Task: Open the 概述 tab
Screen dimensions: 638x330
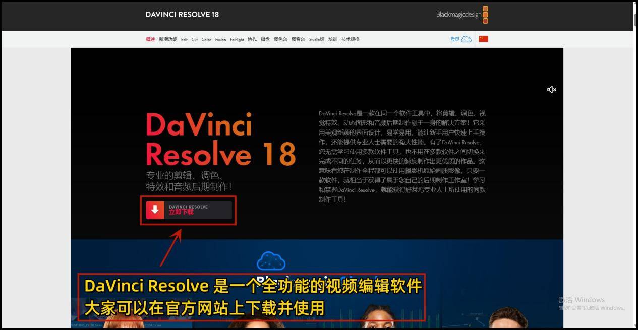Action: point(150,39)
